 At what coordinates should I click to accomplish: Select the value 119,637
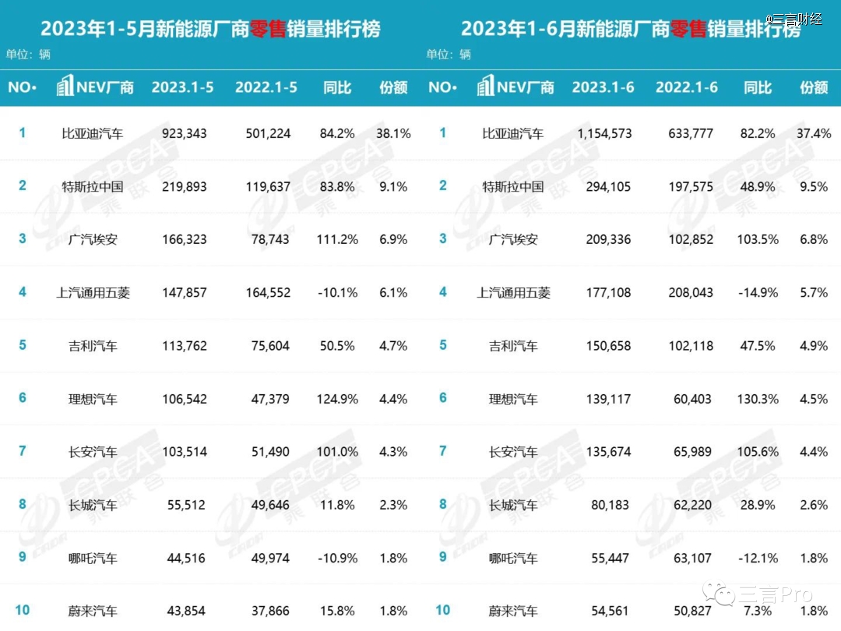pyautogui.click(x=268, y=187)
